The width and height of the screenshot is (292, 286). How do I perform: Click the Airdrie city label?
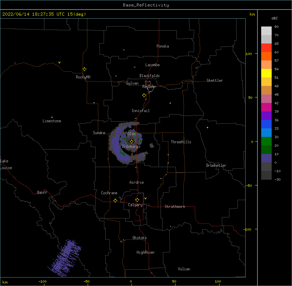[x=137, y=182]
